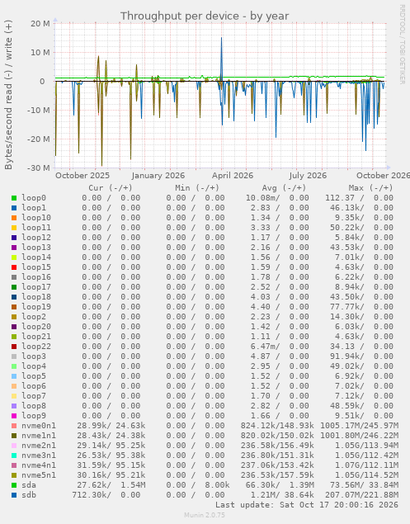
Task: Click the 'loop2' legend label
Action: (34, 317)
